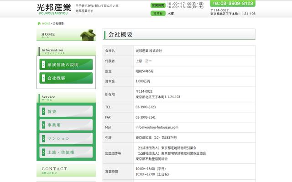This screenshot has height=182, width=292.
Task: Click the 資本金 row label
Action: [x=110, y=81]
